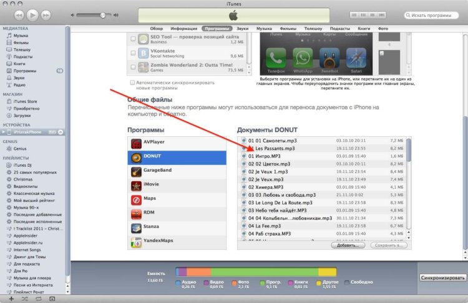Screen dimensions: 468x303
Task: Open the Christmas smart playlist
Action: pyautogui.click(x=23, y=179)
